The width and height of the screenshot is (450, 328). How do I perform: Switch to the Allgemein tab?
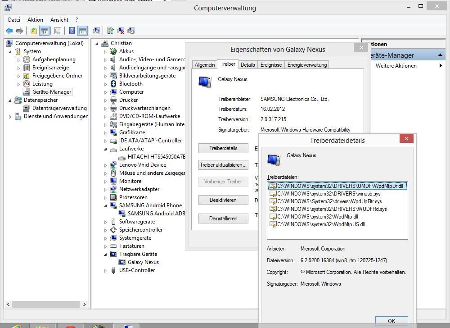[x=205, y=65]
